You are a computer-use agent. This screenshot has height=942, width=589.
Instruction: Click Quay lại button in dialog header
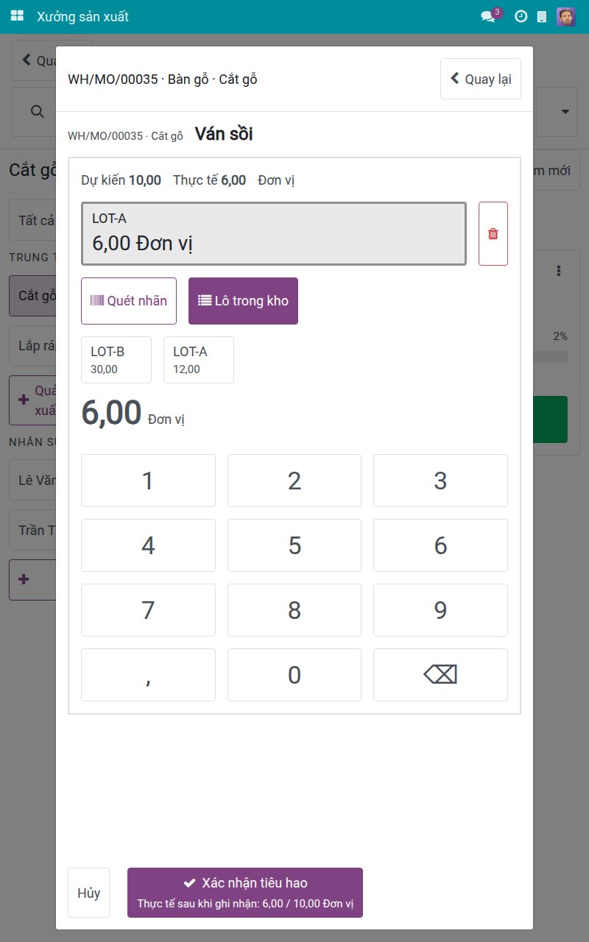(481, 79)
